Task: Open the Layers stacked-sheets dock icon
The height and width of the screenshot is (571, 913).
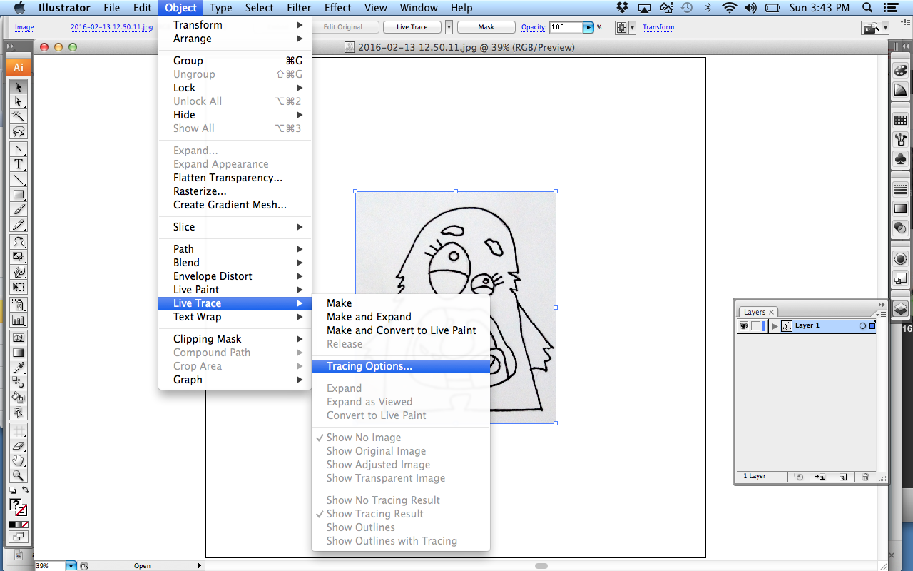Action: [900, 308]
